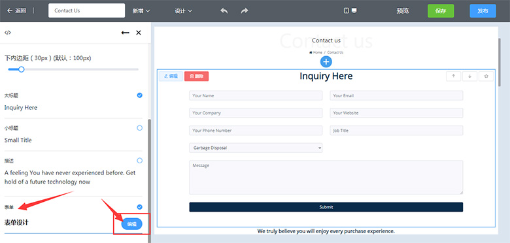Click the blue plus add section icon
This screenshot has width=510, height=243.
[x=326, y=61]
